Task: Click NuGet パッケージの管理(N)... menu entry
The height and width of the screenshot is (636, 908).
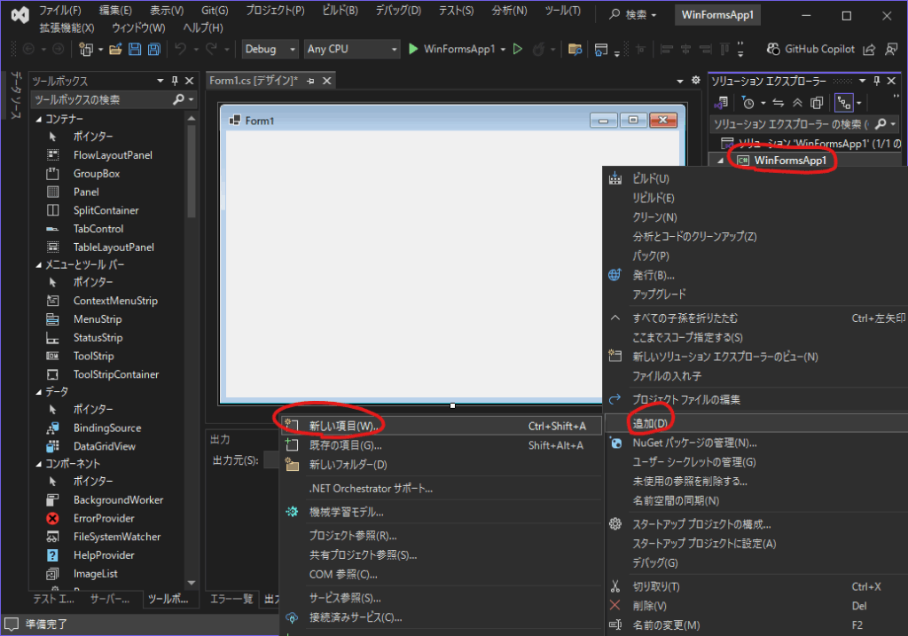Action: (x=694, y=443)
